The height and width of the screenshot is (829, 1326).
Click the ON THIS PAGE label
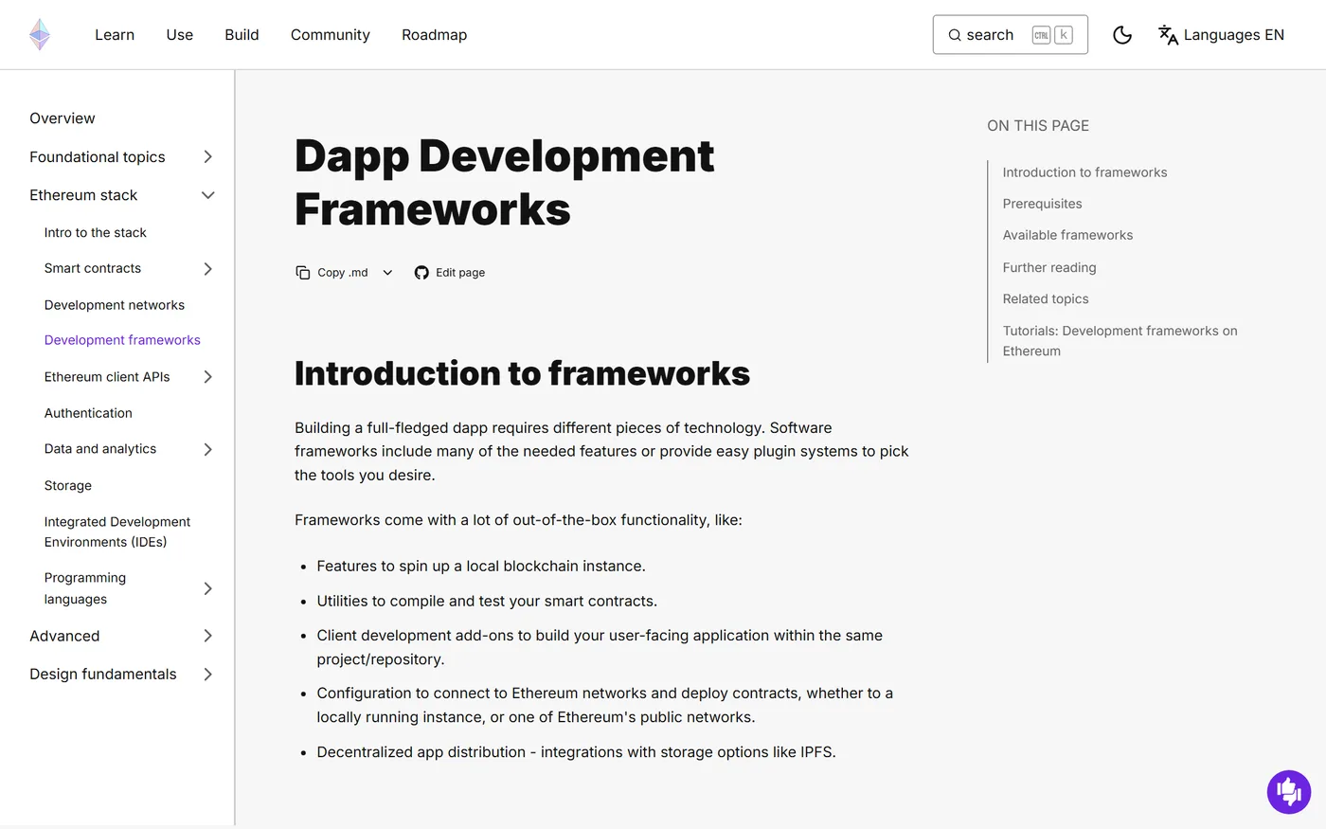coord(1038,126)
